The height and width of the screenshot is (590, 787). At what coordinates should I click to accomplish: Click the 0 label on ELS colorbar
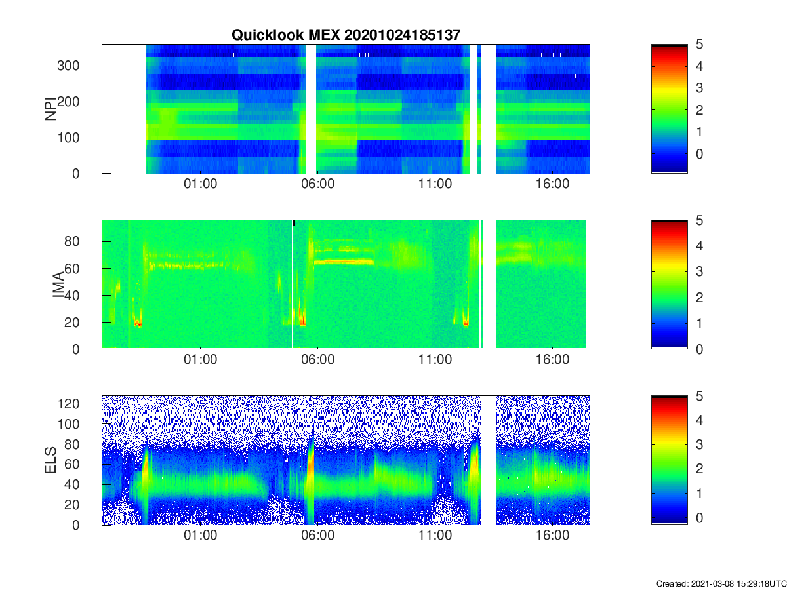click(700, 518)
